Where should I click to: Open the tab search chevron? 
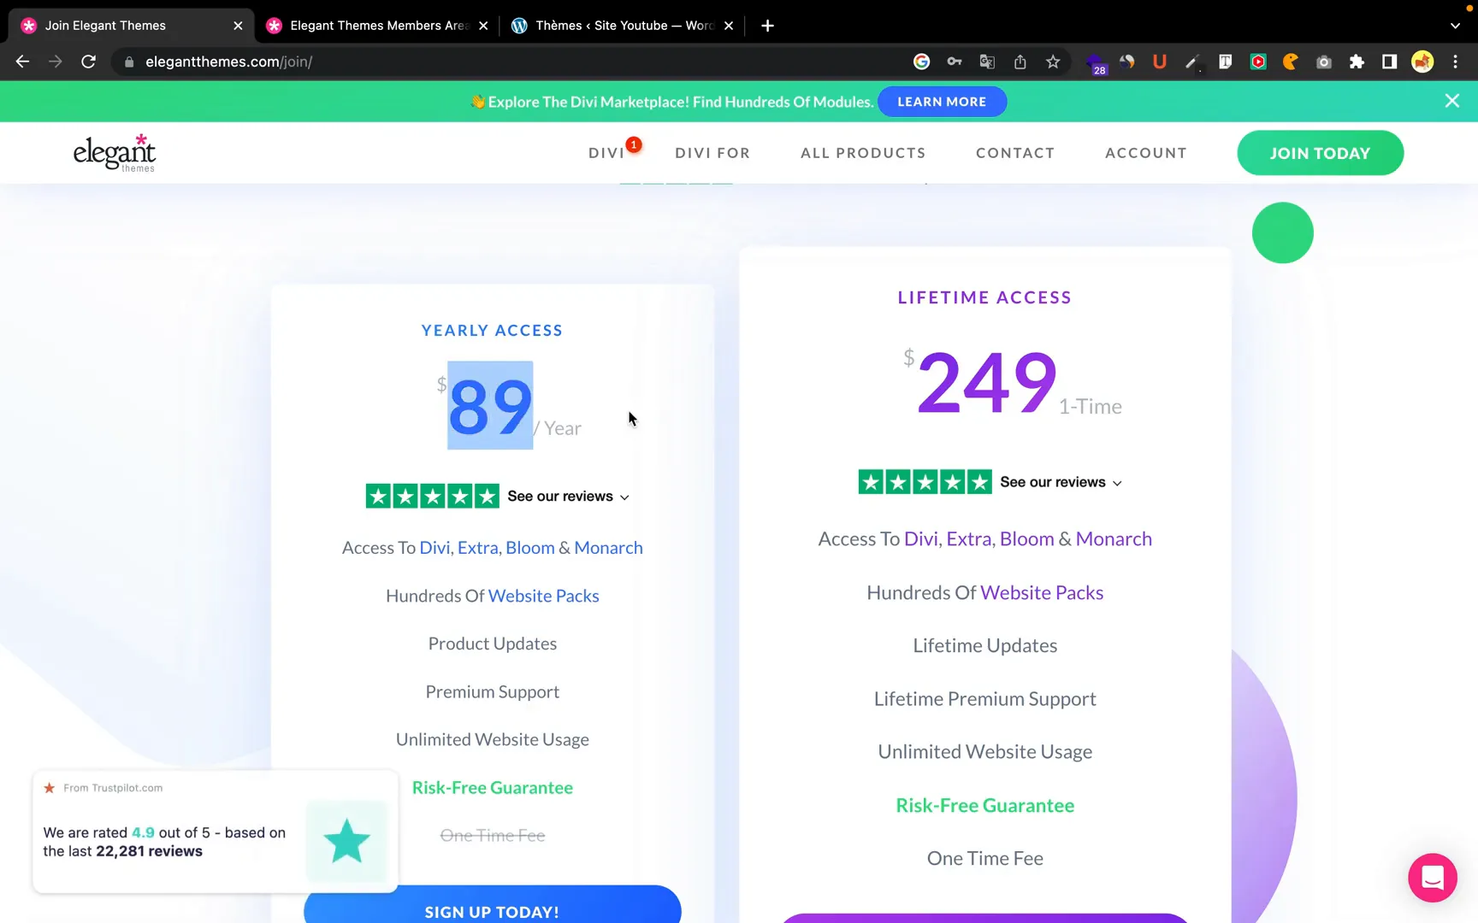(1455, 26)
